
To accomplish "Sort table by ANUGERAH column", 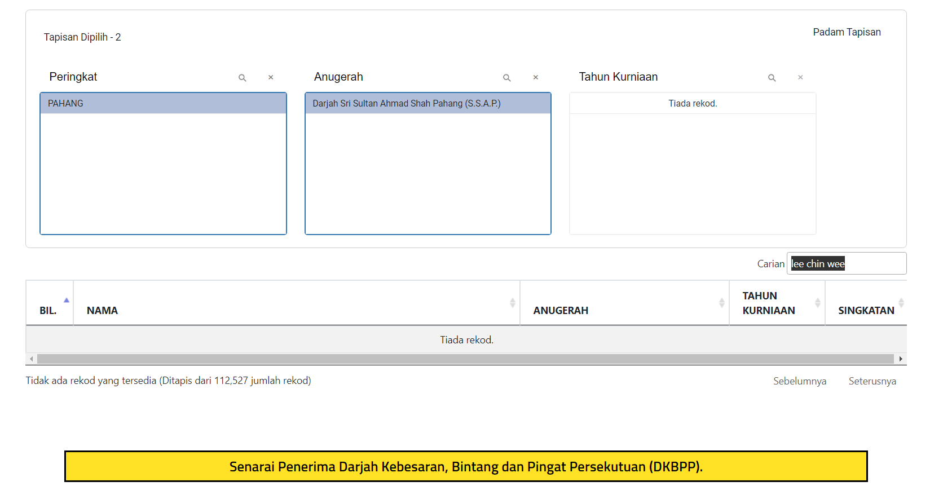I will pyautogui.click(x=623, y=310).
